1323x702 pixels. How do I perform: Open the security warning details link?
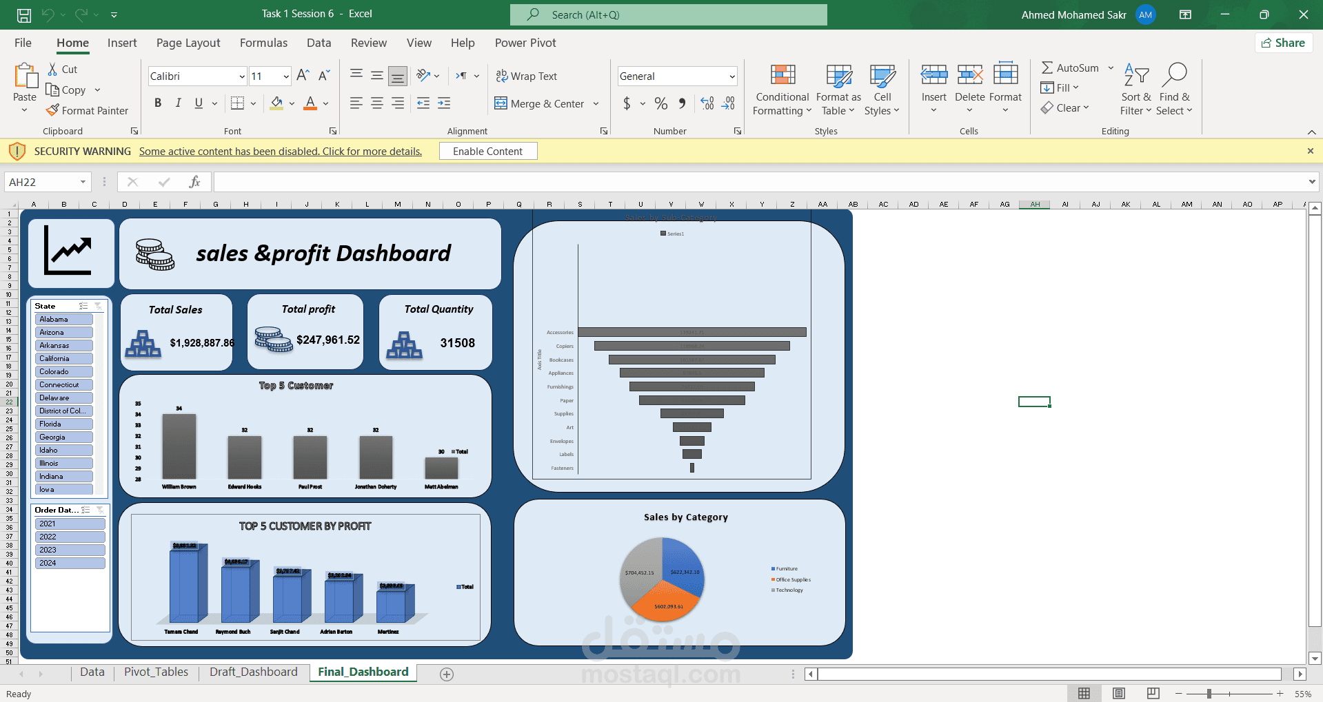(281, 152)
